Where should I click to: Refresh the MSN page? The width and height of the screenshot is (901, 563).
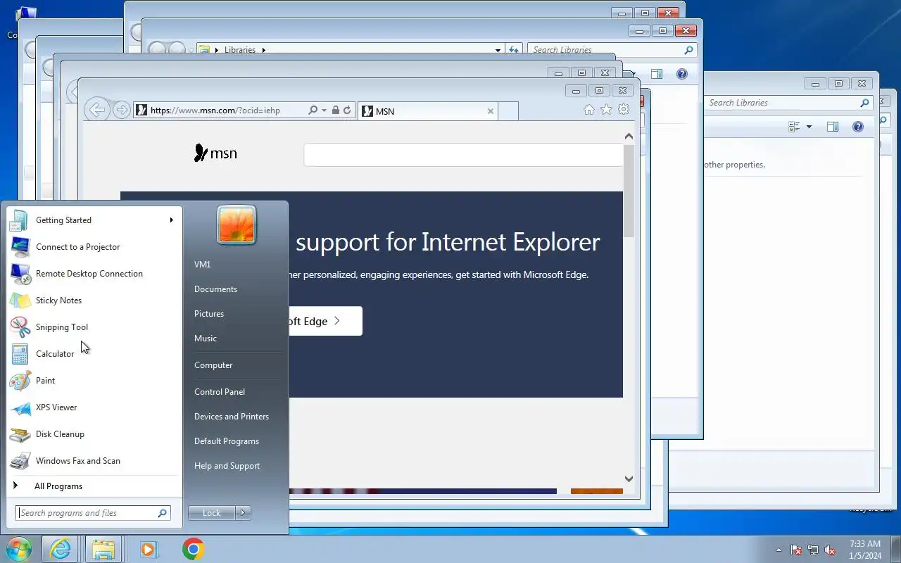coord(347,110)
